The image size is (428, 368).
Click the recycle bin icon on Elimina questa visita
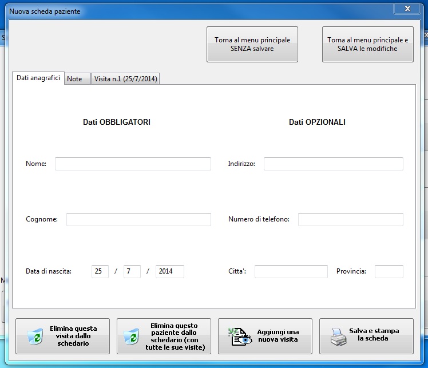[x=35, y=337]
